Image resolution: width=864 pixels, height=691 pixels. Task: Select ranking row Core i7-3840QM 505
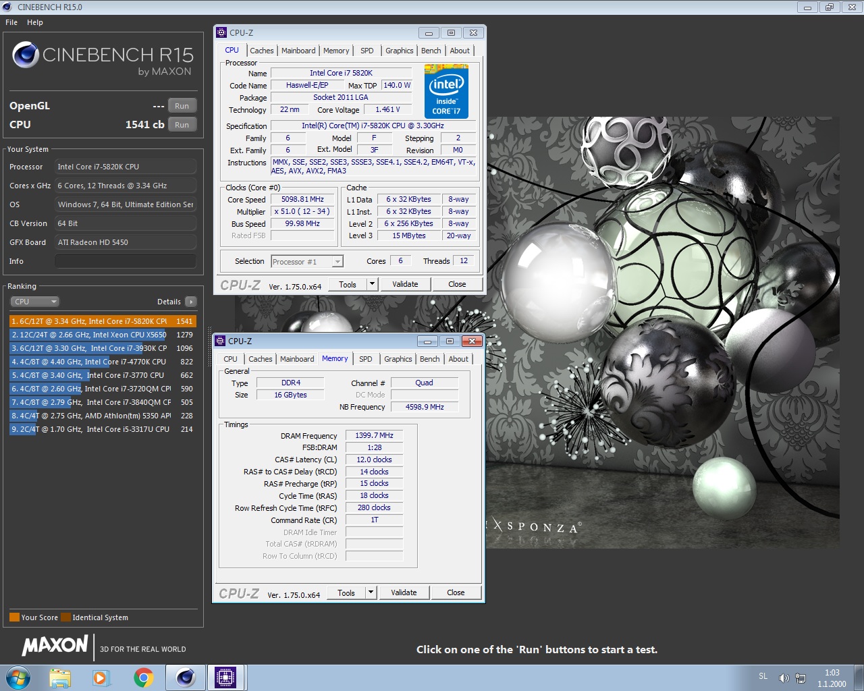click(x=103, y=402)
